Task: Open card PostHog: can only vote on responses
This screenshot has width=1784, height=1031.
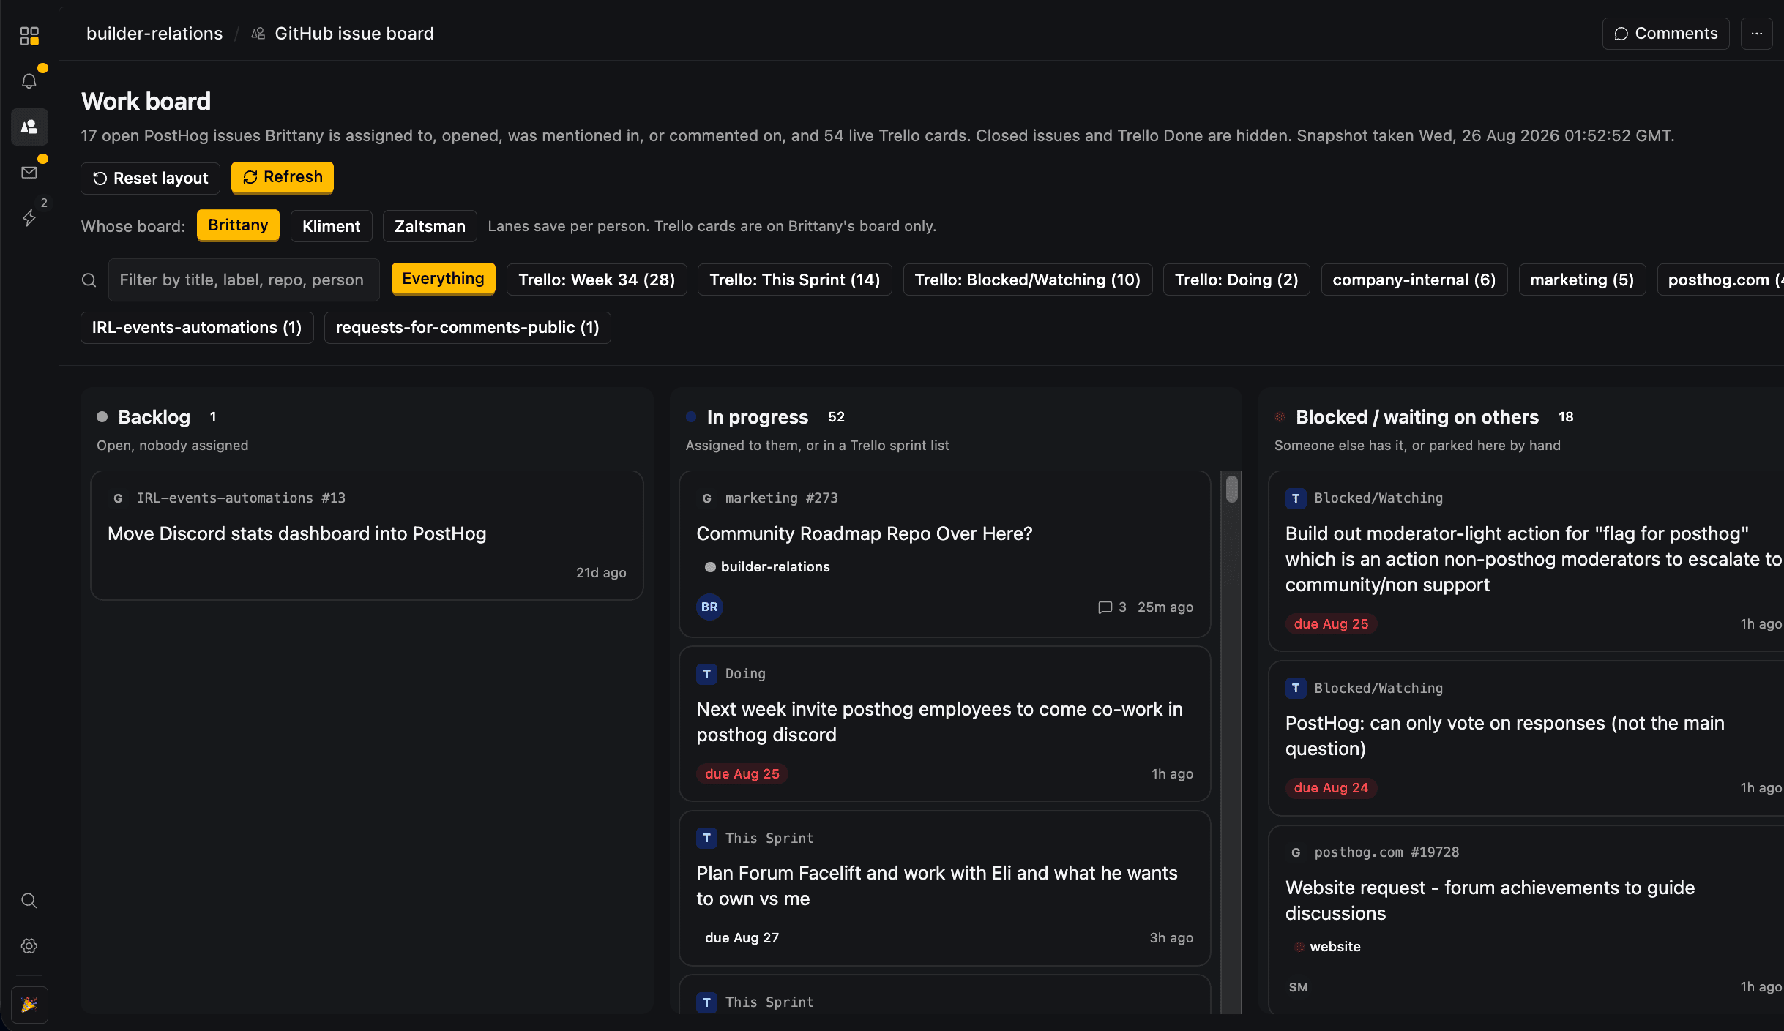Action: (1504, 735)
